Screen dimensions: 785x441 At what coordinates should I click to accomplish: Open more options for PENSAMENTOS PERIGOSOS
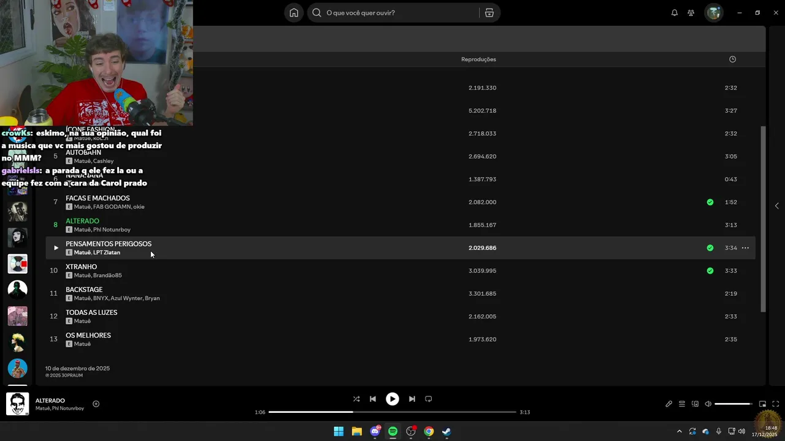(745, 248)
